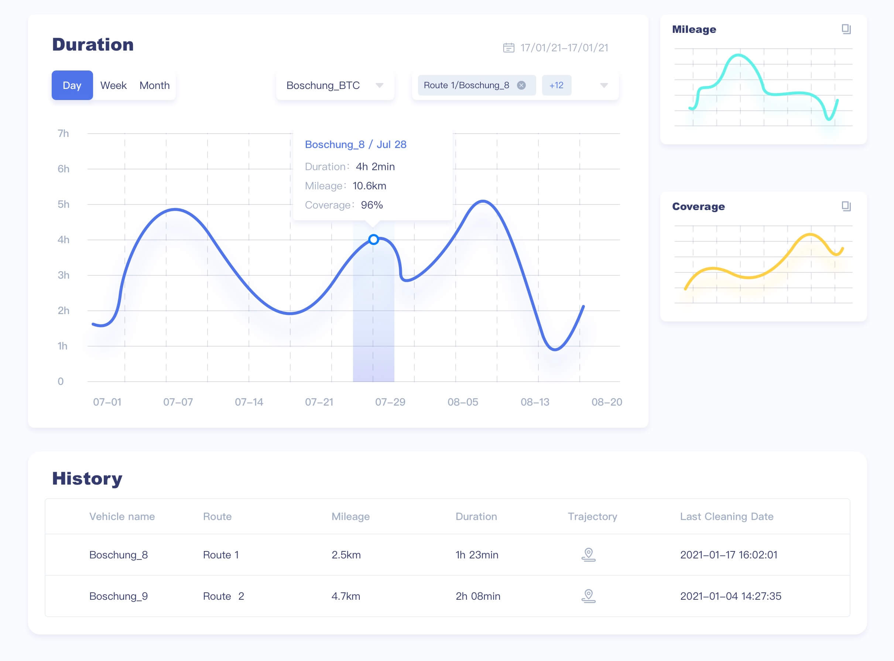Select the Day view tab

tap(72, 85)
